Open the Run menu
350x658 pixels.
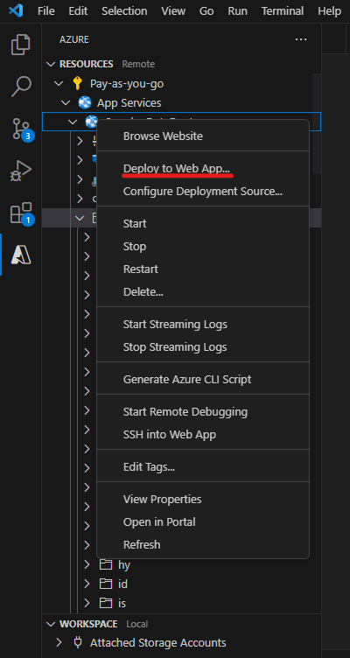pos(237,10)
